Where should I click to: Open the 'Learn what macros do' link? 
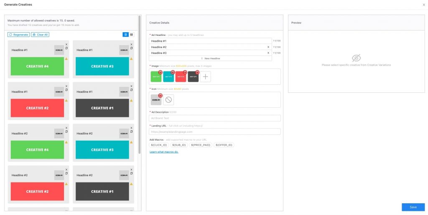[164, 152]
